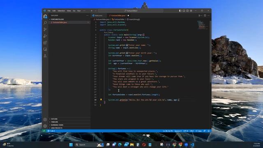Open the View menu

tap(69, 11)
